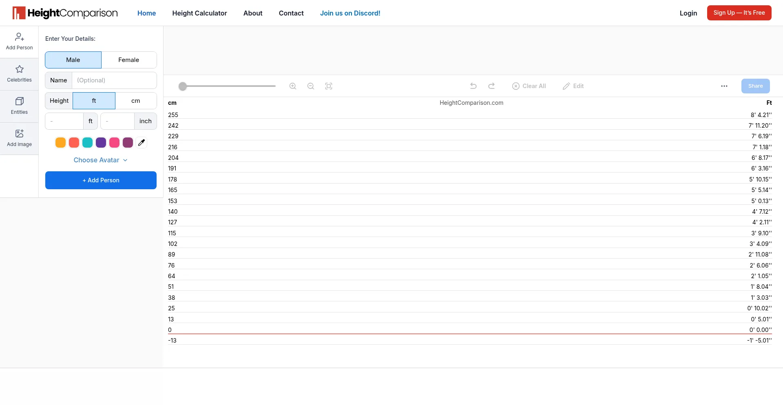Focus the feet height input field
Image resolution: width=783 pixels, height=405 pixels.
64,121
